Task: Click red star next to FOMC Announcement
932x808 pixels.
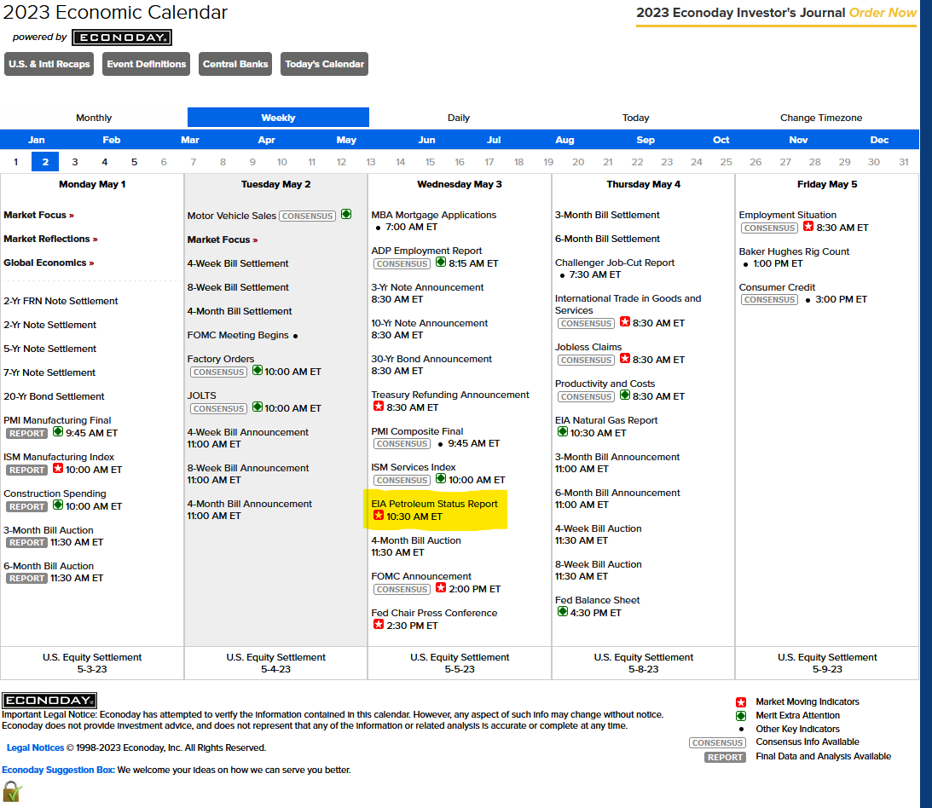Action: coord(441,587)
